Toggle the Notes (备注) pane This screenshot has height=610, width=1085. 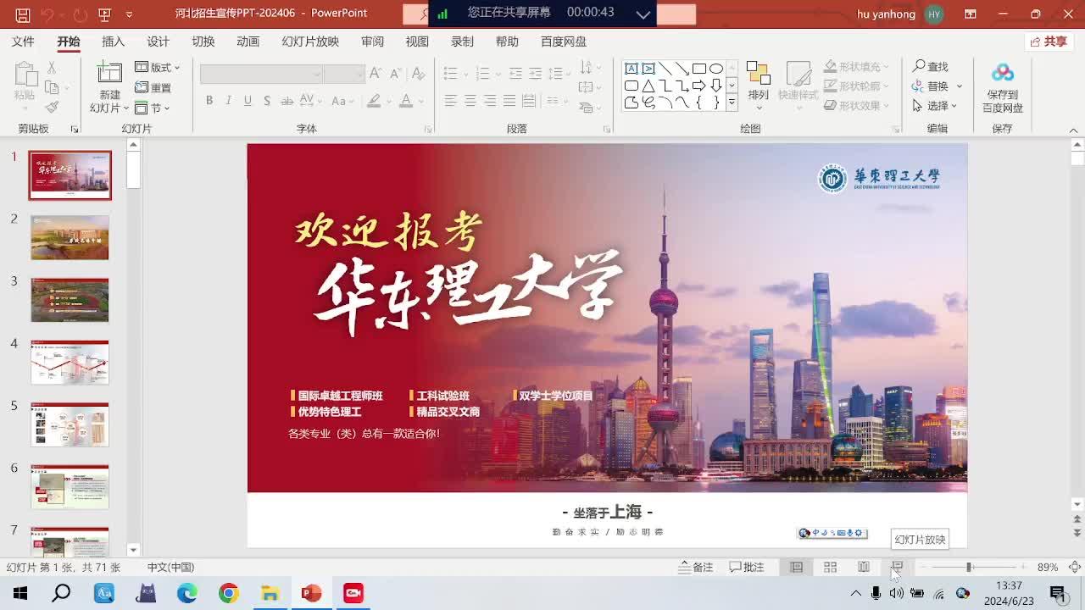pos(696,567)
